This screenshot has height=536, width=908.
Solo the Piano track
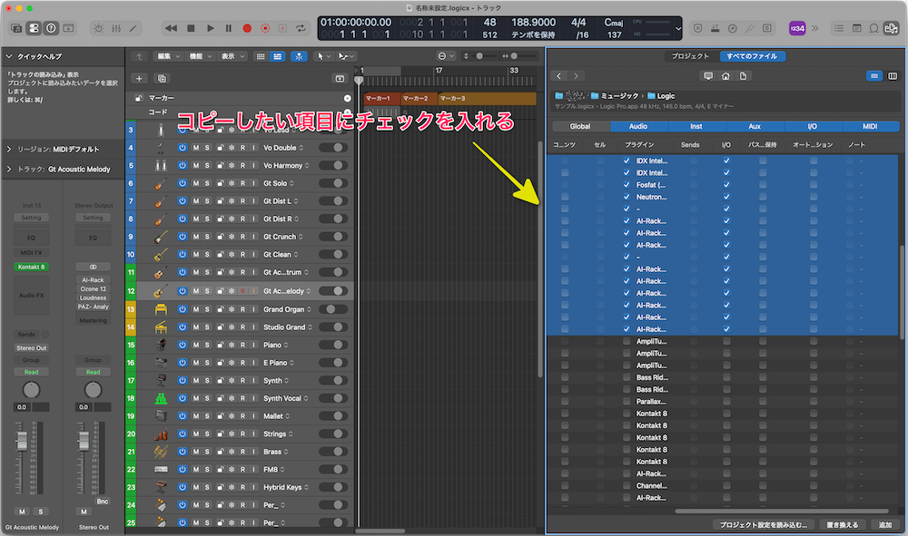pyautogui.click(x=207, y=346)
